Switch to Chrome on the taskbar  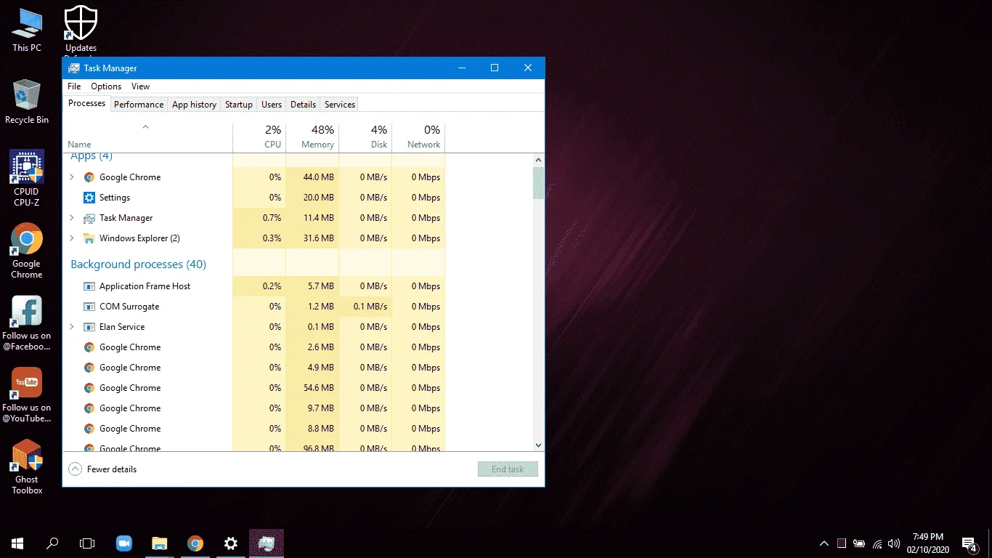(195, 543)
